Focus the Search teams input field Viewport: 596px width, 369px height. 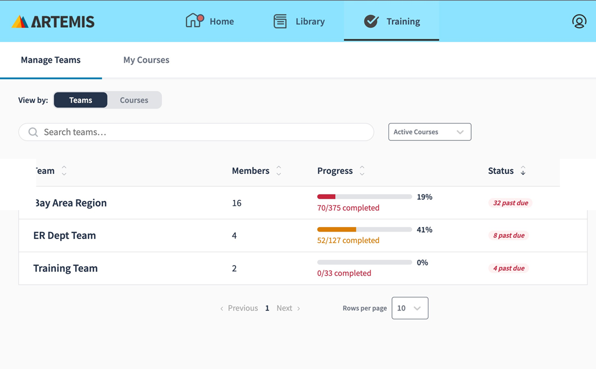coord(202,132)
